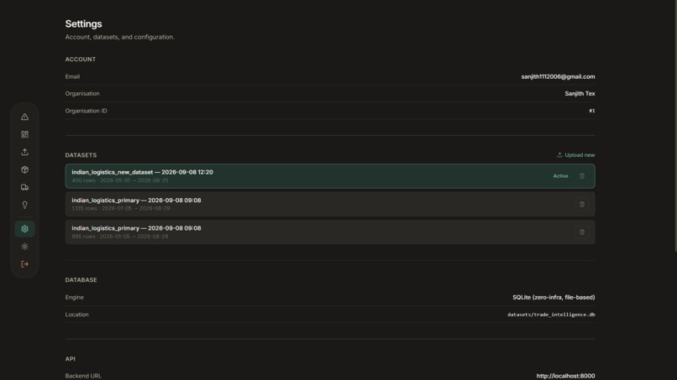677x380 pixels.
Task: Click the Organisation ID value #1
Action: [x=592, y=111]
